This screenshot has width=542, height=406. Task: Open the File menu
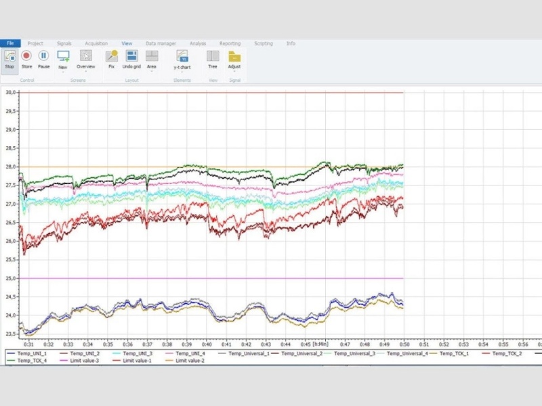(10, 43)
